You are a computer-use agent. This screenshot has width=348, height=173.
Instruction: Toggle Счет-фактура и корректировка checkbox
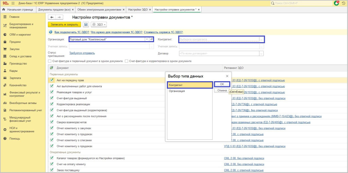(126, 61)
